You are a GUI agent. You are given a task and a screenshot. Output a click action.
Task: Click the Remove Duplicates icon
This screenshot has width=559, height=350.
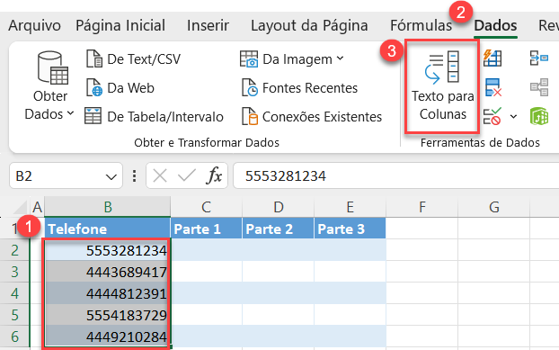(x=493, y=88)
